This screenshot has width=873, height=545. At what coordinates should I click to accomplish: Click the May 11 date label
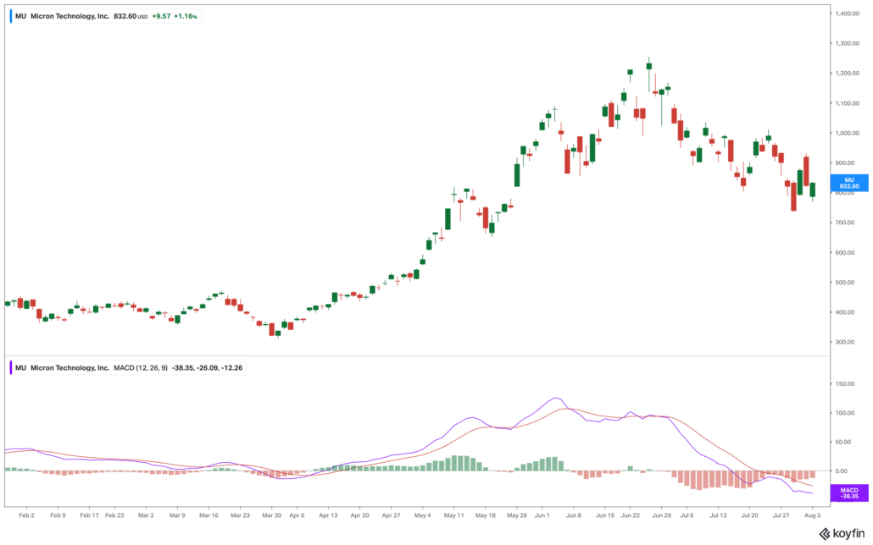click(453, 515)
